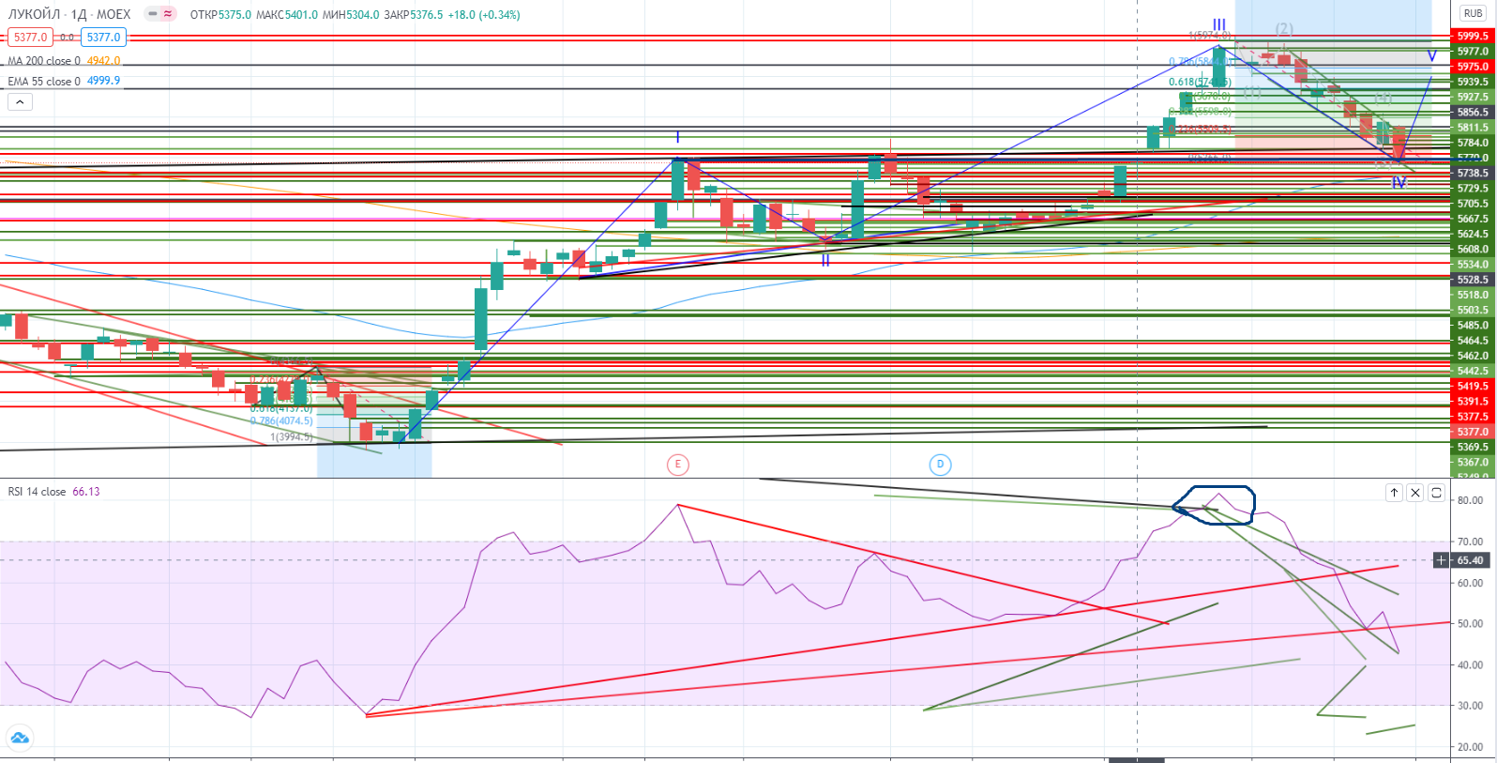Collapse the indicator legend with chevron button
Viewport: 1497px width, 763px height.
click(20, 101)
